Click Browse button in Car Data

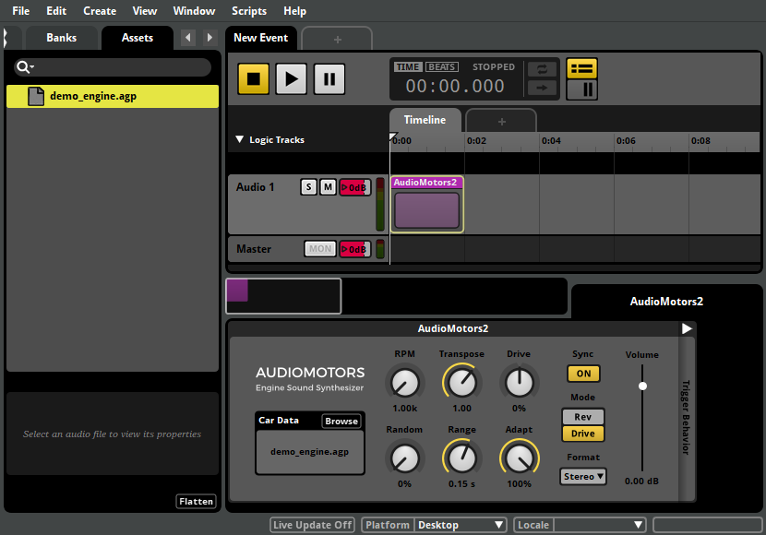(341, 421)
